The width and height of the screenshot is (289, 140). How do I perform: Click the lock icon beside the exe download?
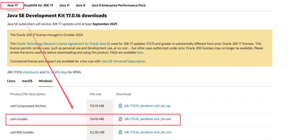(x=120, y=119)
